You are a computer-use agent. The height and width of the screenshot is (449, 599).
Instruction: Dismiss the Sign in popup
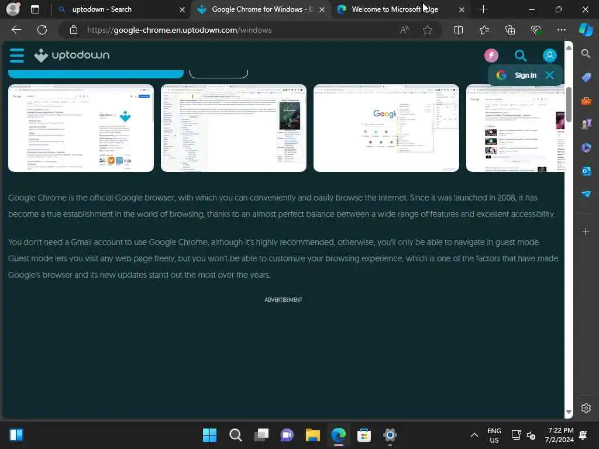549,75
